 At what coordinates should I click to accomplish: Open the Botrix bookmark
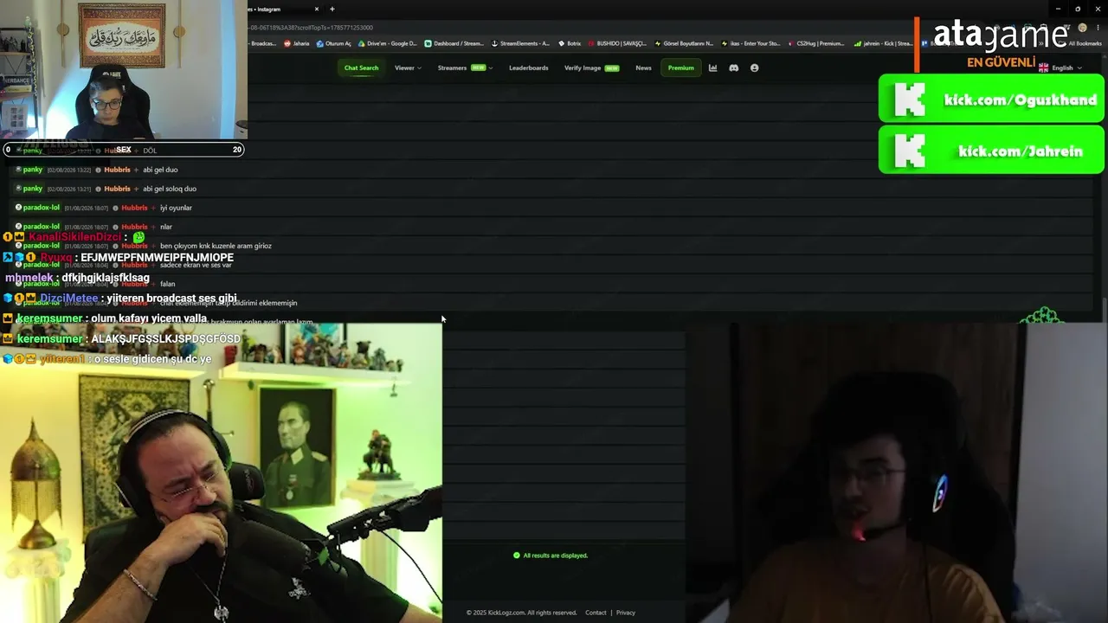coord(570,43)
